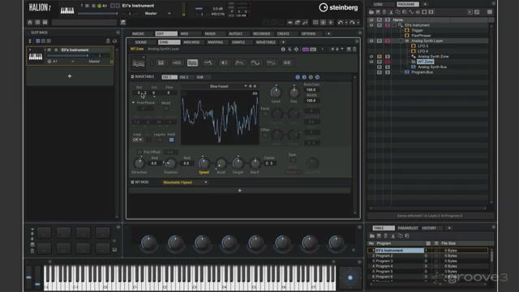
Task: Click the Filter section icon in zone toolbar
Action: pyautogui.click(x=208, y=62)
